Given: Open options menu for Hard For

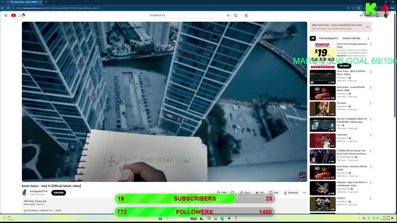Looking at the screenshot, I should [371, 199].
